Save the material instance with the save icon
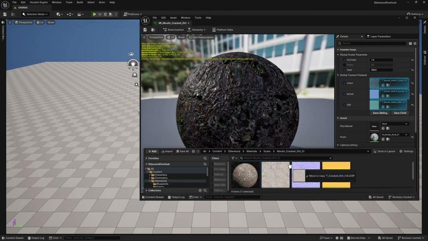 click(145, 30)
